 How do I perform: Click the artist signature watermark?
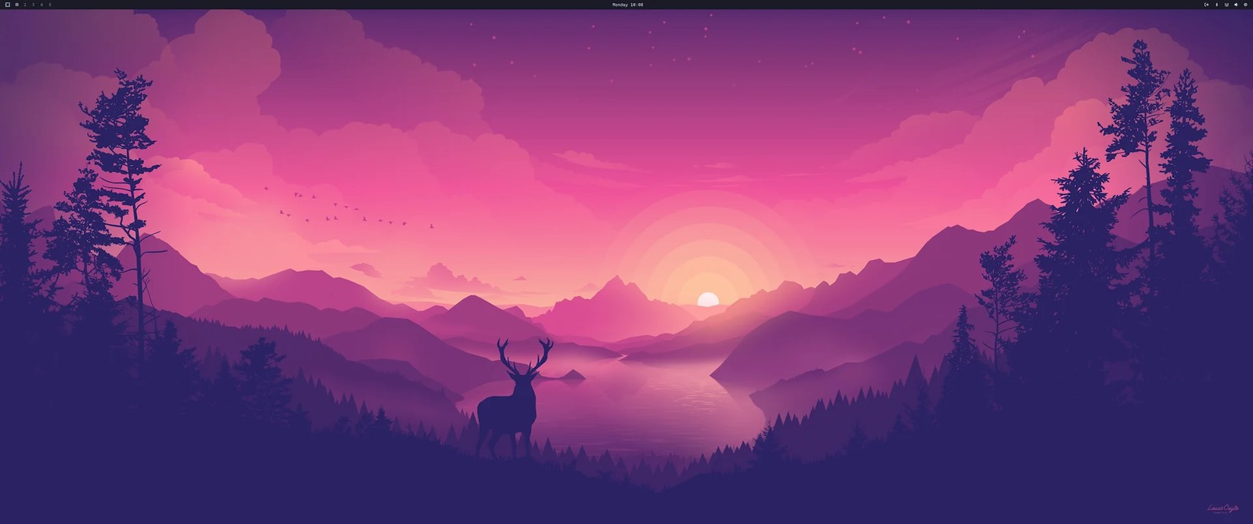(x=1222, y=509)
